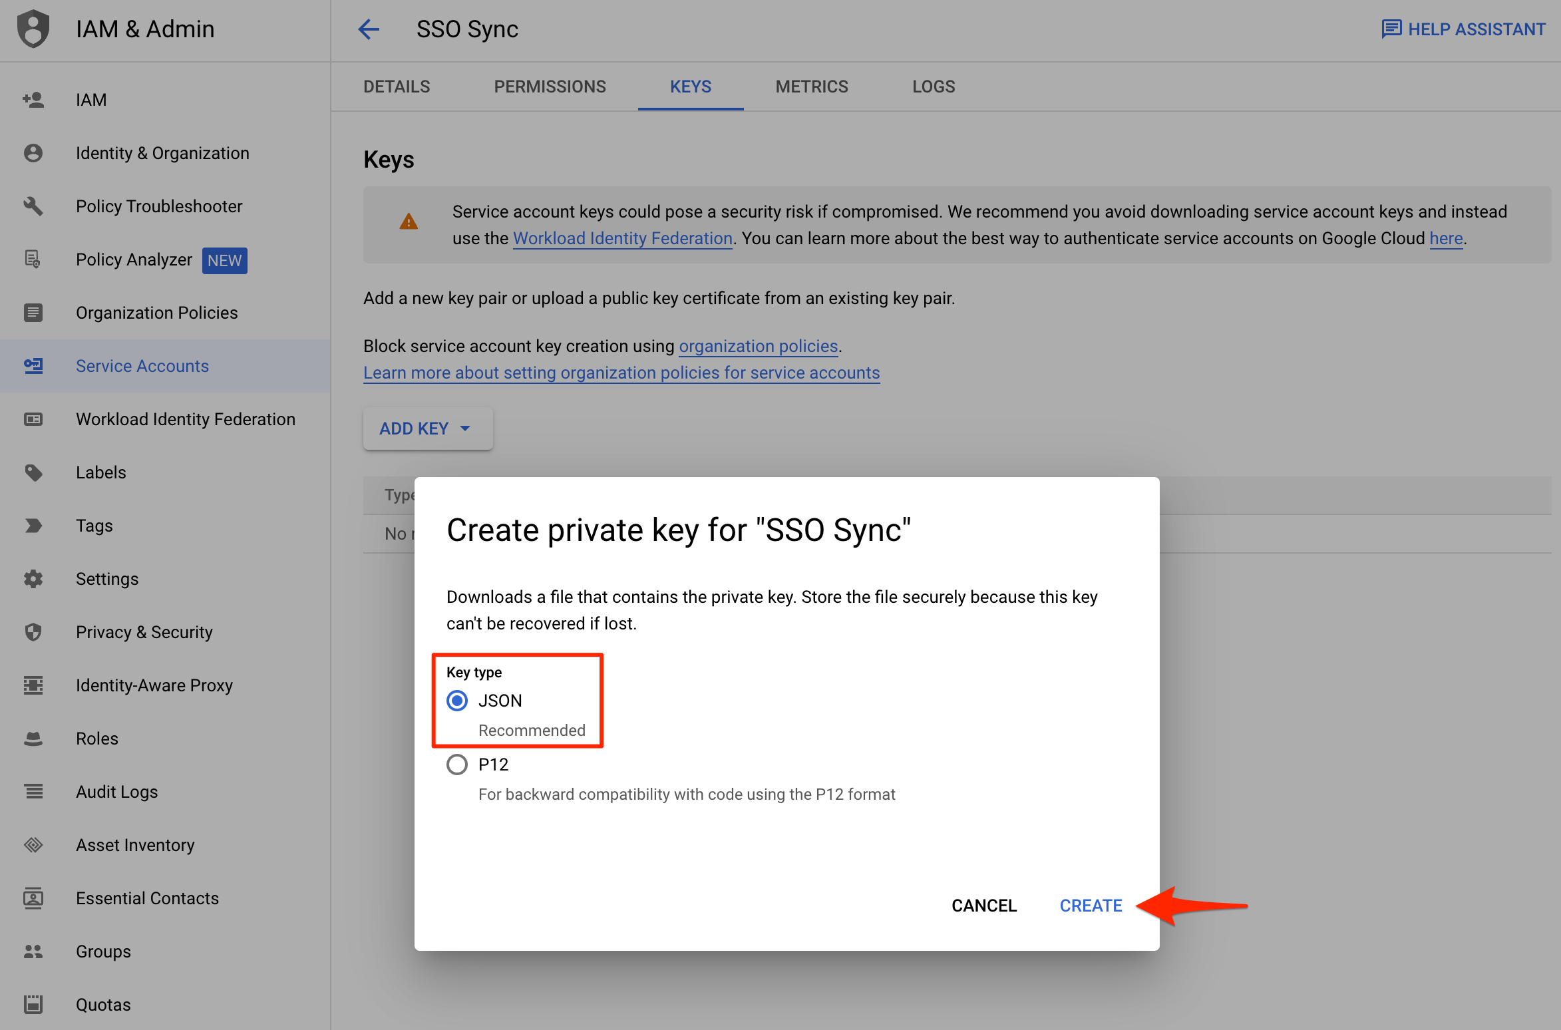Screen dimensions: 1561x1030
Task: Click the SSO Sync page title
Action: point(467,29)
